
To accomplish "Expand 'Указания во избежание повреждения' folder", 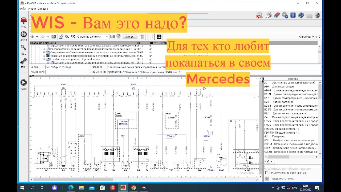I will click(44, 56).
